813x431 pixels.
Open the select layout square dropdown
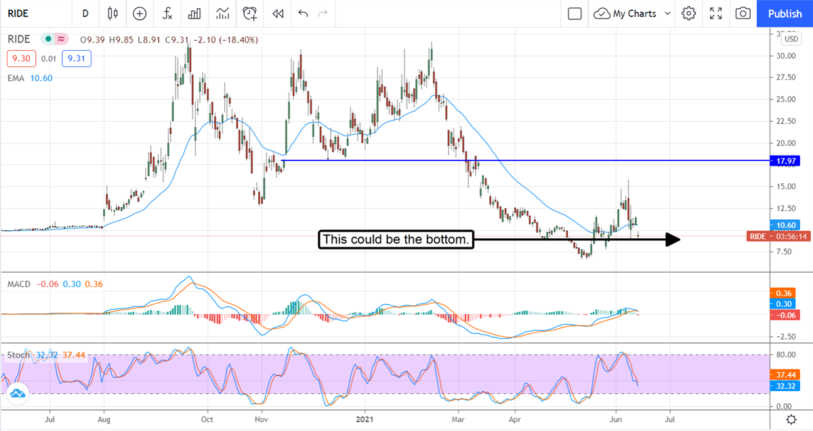pos(575,14)
